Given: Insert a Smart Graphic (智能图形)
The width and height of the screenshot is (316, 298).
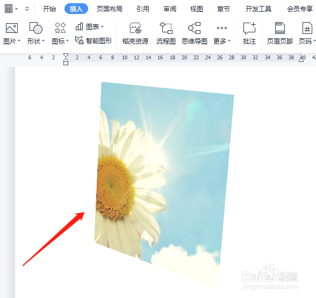Looking at the screenshot, I should 94,40.
